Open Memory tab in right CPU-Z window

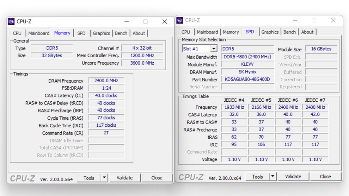[231, 32]
